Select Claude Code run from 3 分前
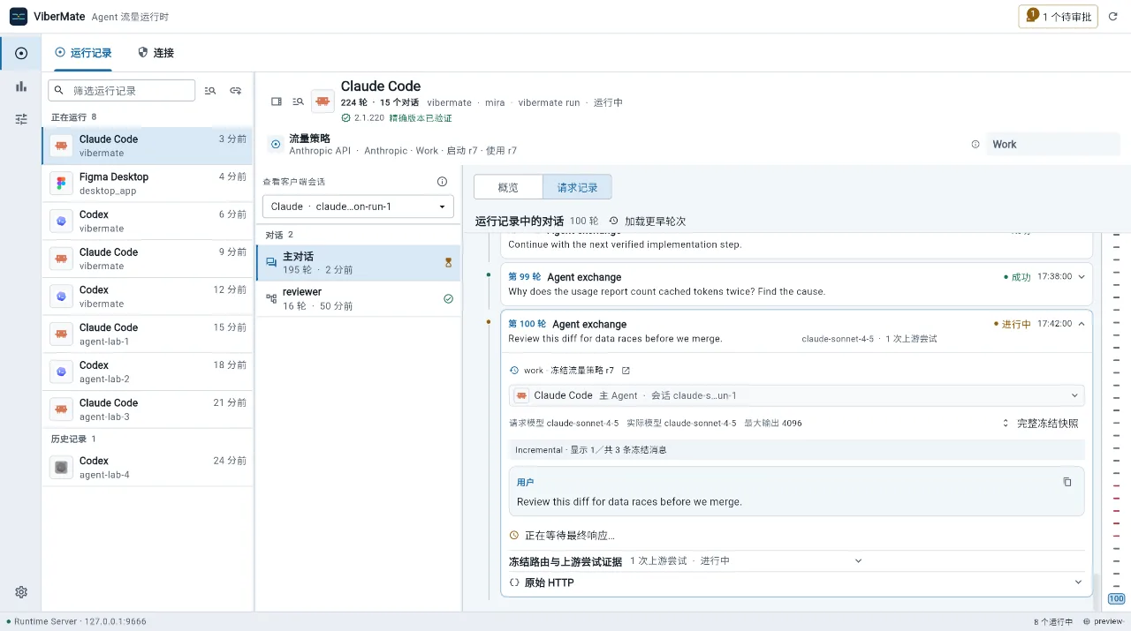 pyautogui.click(x=148, y=146)
